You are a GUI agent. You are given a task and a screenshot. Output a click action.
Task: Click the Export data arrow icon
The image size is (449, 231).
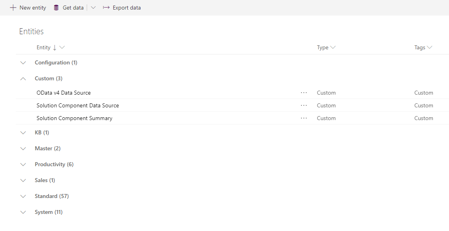point(106,8)
